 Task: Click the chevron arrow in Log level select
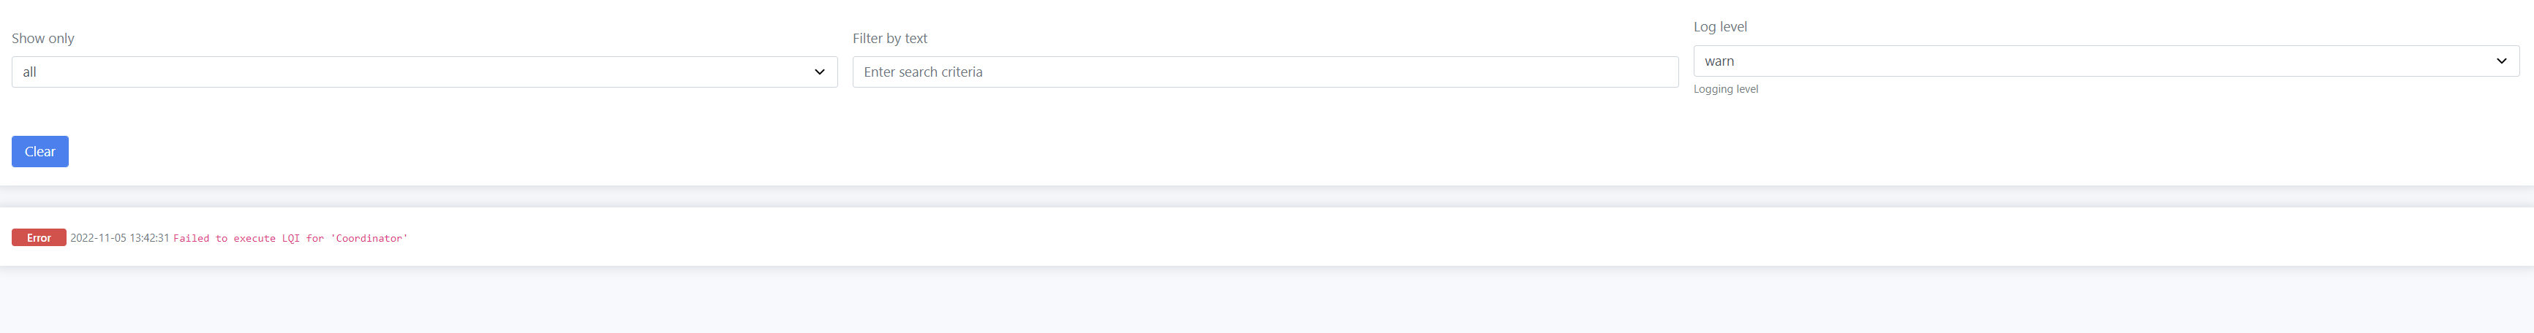point(2502,61)
